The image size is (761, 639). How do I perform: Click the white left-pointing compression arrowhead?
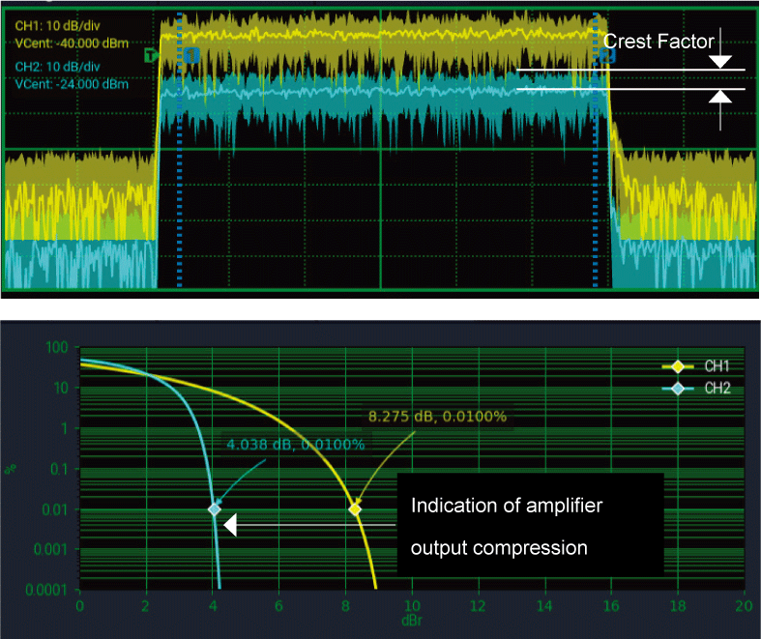tap(229, 525)
